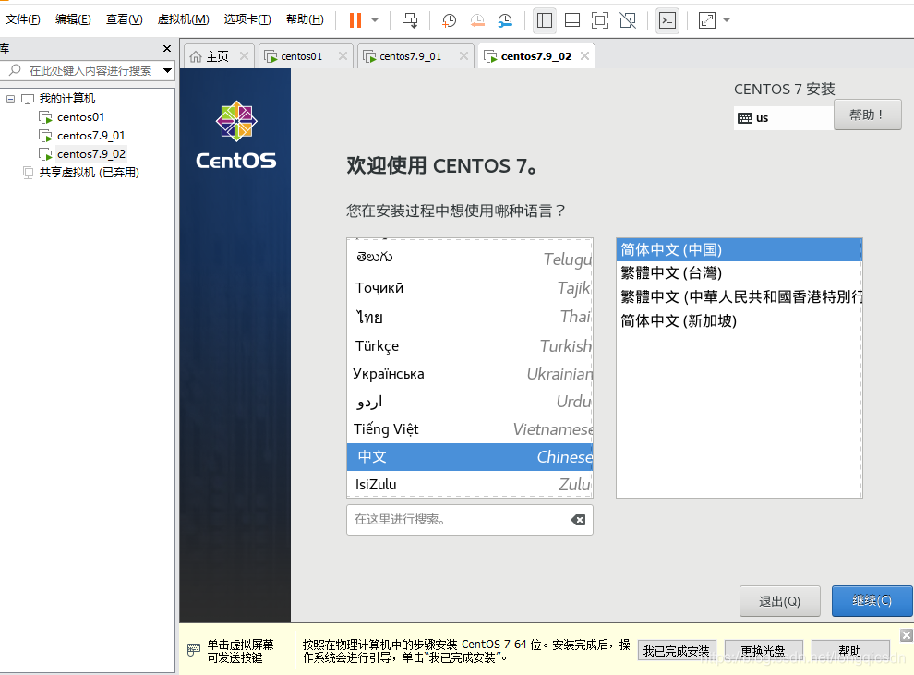Select 共享虚拟机 (已弃用) tree item
The image size is (914, 675).
[x=90, y=173]
